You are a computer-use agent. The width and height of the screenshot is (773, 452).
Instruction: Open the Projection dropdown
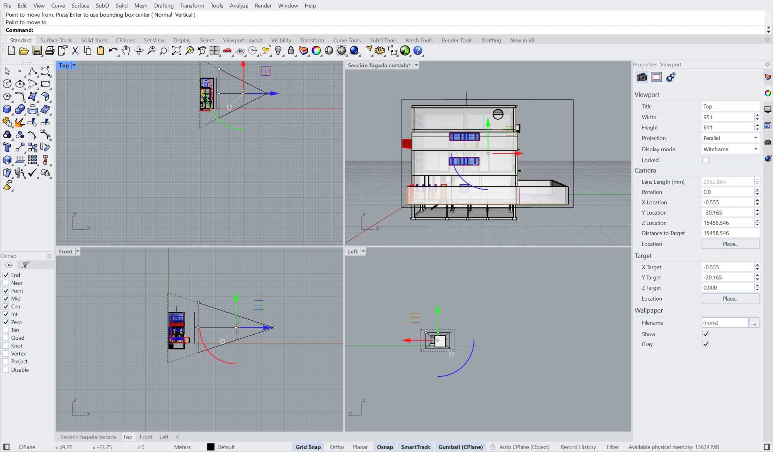coord(730,138)
